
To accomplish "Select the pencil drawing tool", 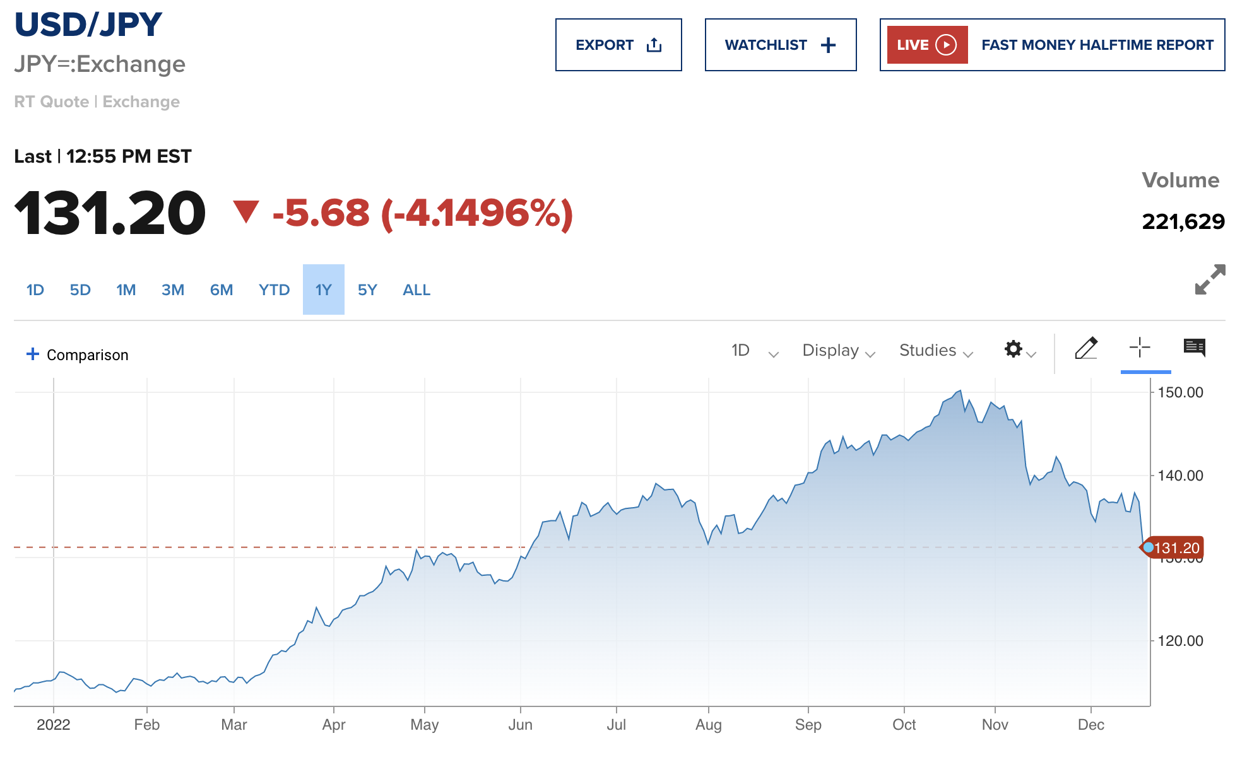I will pos(1085,348).
